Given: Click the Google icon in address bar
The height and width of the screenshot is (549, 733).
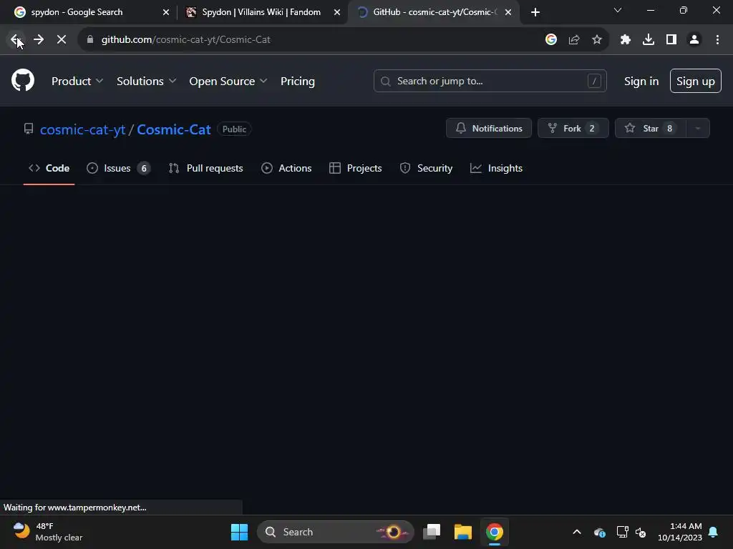Looking at the screenshot, I should (551, 39).
